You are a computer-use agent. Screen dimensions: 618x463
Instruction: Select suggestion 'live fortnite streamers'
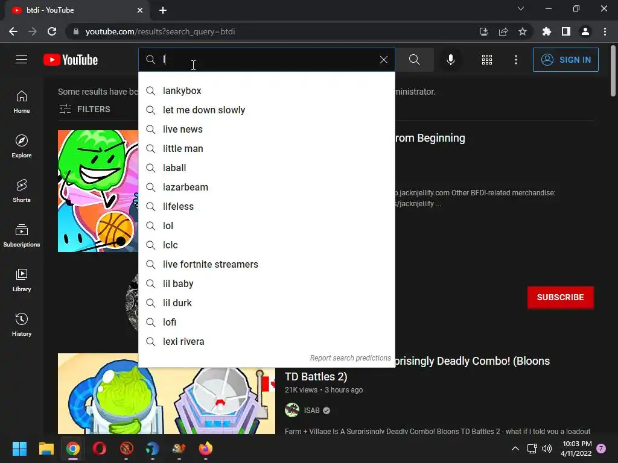(266, 264)
